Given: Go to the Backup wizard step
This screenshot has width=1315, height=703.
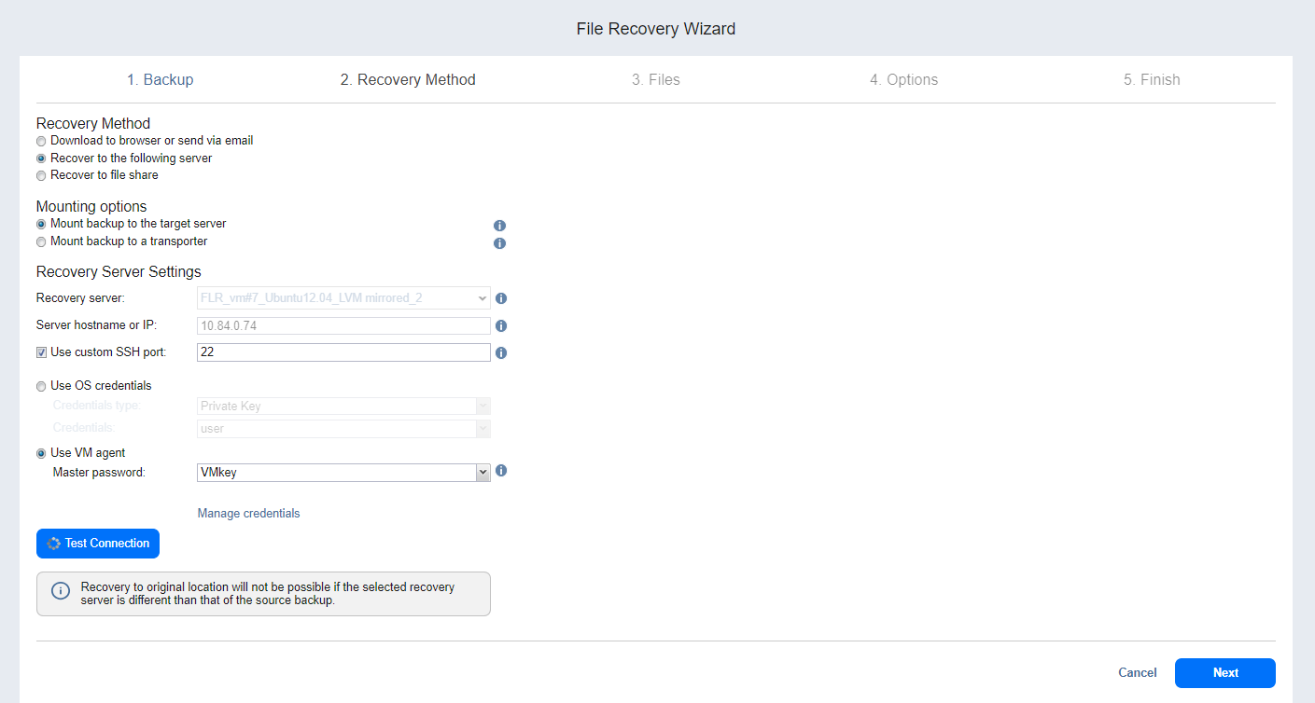Looking at the screenshot, I should pos(161,80).
